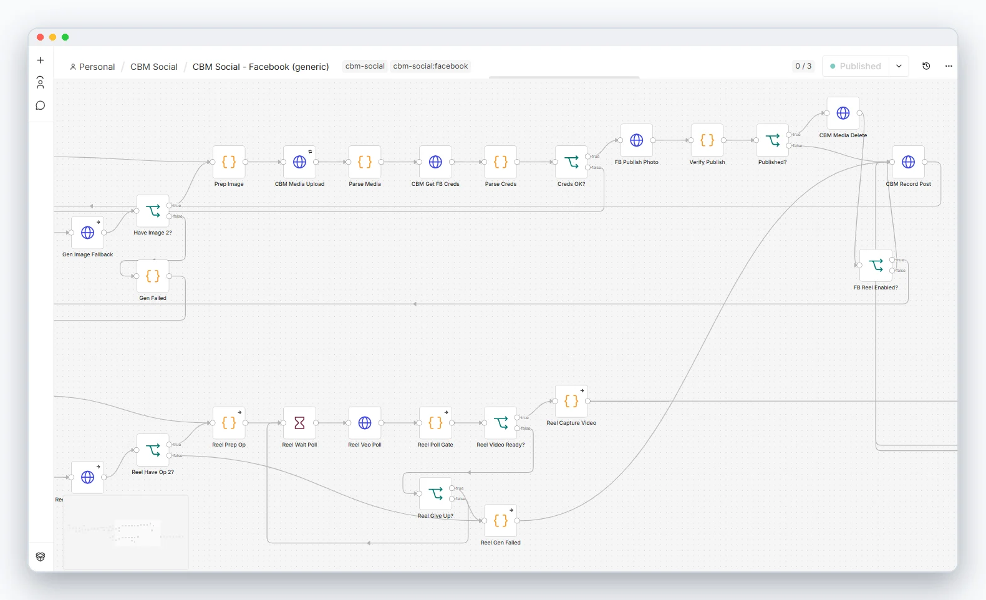Select the Reel Video Ready? node
The width and height of the screenshot is (986, 600).
(x=500, y=423)
